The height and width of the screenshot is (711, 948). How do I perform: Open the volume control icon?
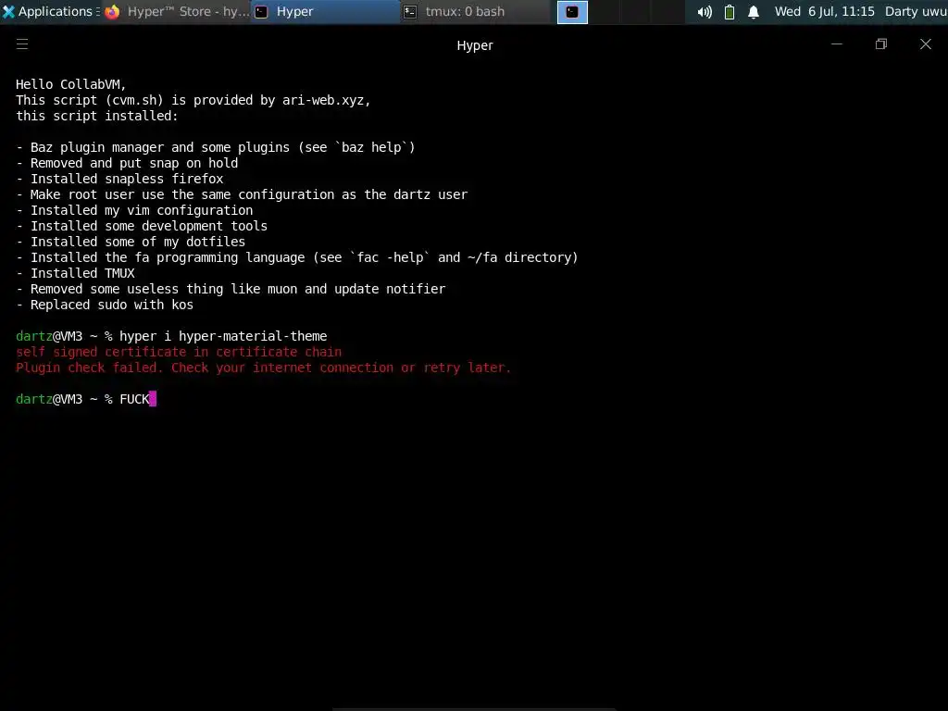705,12
